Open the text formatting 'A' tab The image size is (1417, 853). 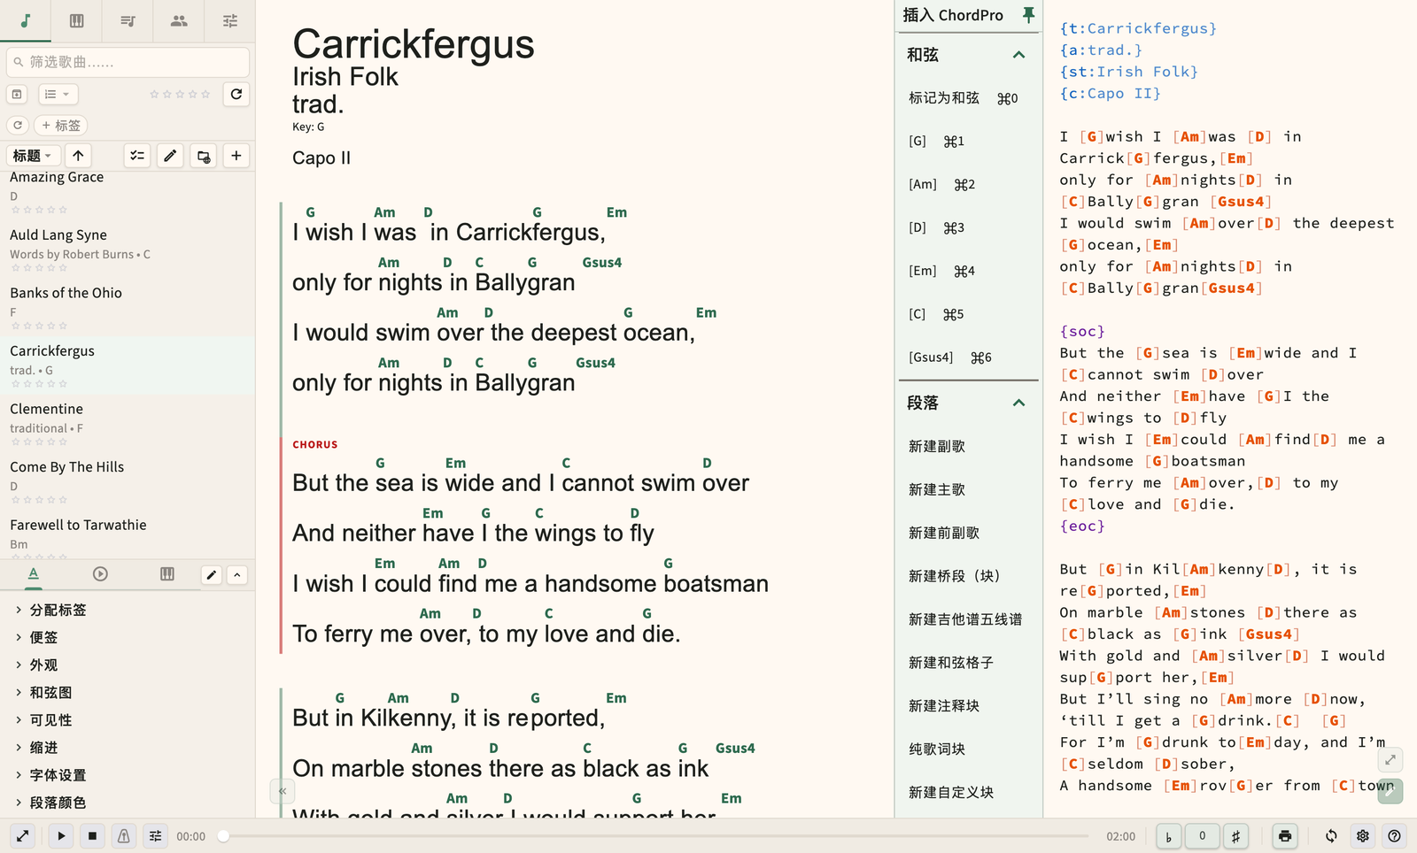(x=34, y=574)
